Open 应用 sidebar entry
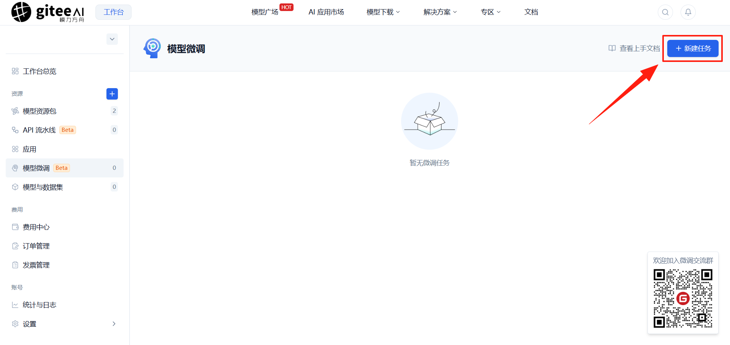730x345 pixels. pyautogui.click(x=65, y=149)
